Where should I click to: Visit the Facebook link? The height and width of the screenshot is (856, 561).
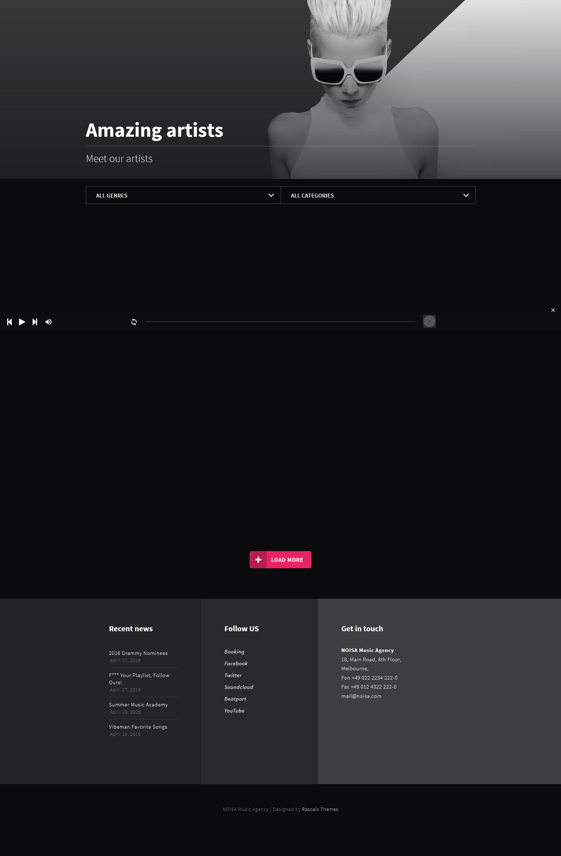[x=236, y=663]
